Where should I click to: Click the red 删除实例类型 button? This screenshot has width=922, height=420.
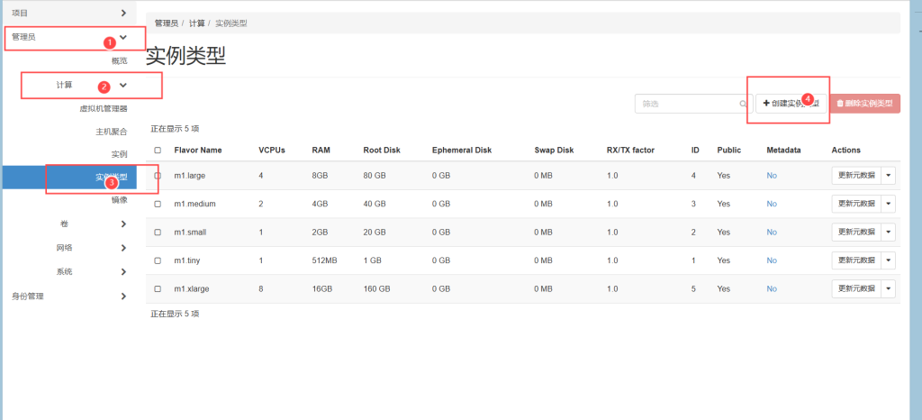coord(864,104)
